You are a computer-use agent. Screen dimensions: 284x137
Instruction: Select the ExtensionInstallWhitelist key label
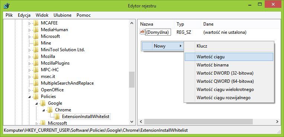pos(85,117)
